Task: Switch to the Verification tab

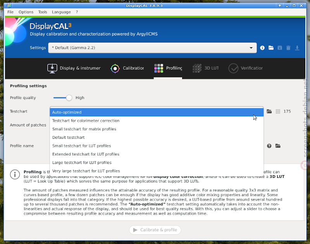Action: click(246, 68)
